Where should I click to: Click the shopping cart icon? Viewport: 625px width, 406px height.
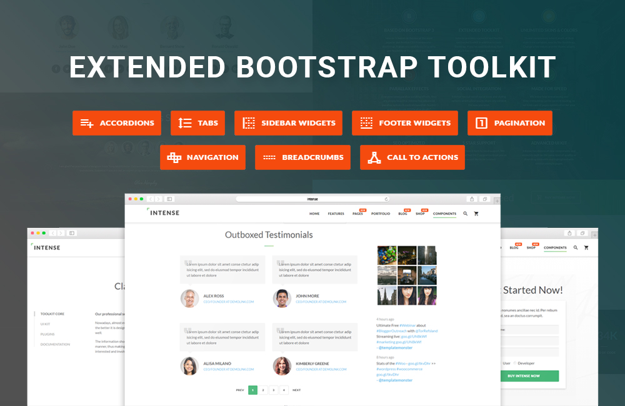coord(476,214)
